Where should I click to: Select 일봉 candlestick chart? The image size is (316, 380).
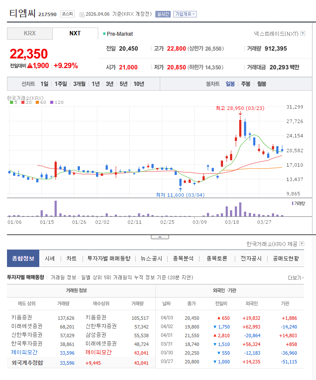coord(230,84)
